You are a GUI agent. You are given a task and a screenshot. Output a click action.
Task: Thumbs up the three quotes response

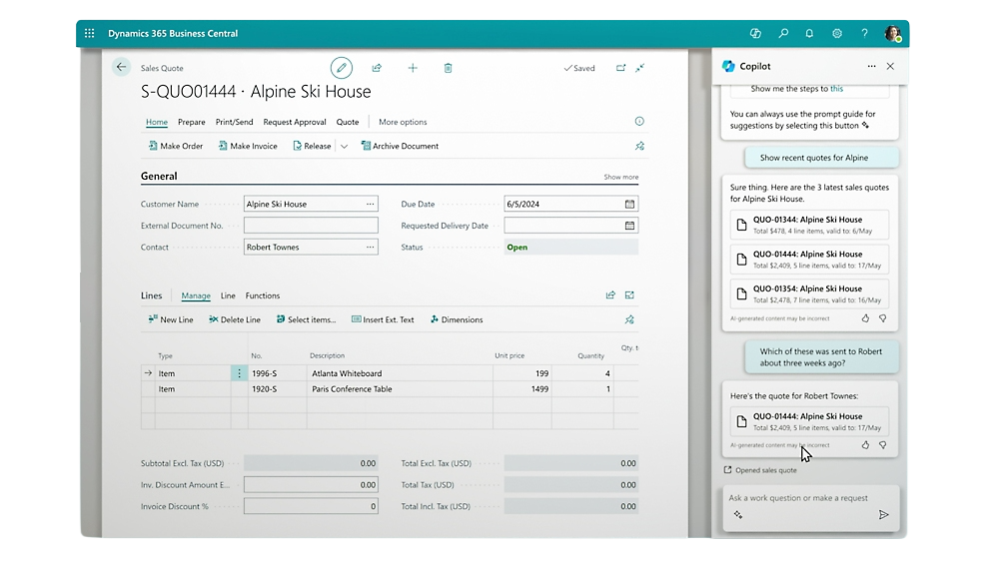(x=865, y=318)
